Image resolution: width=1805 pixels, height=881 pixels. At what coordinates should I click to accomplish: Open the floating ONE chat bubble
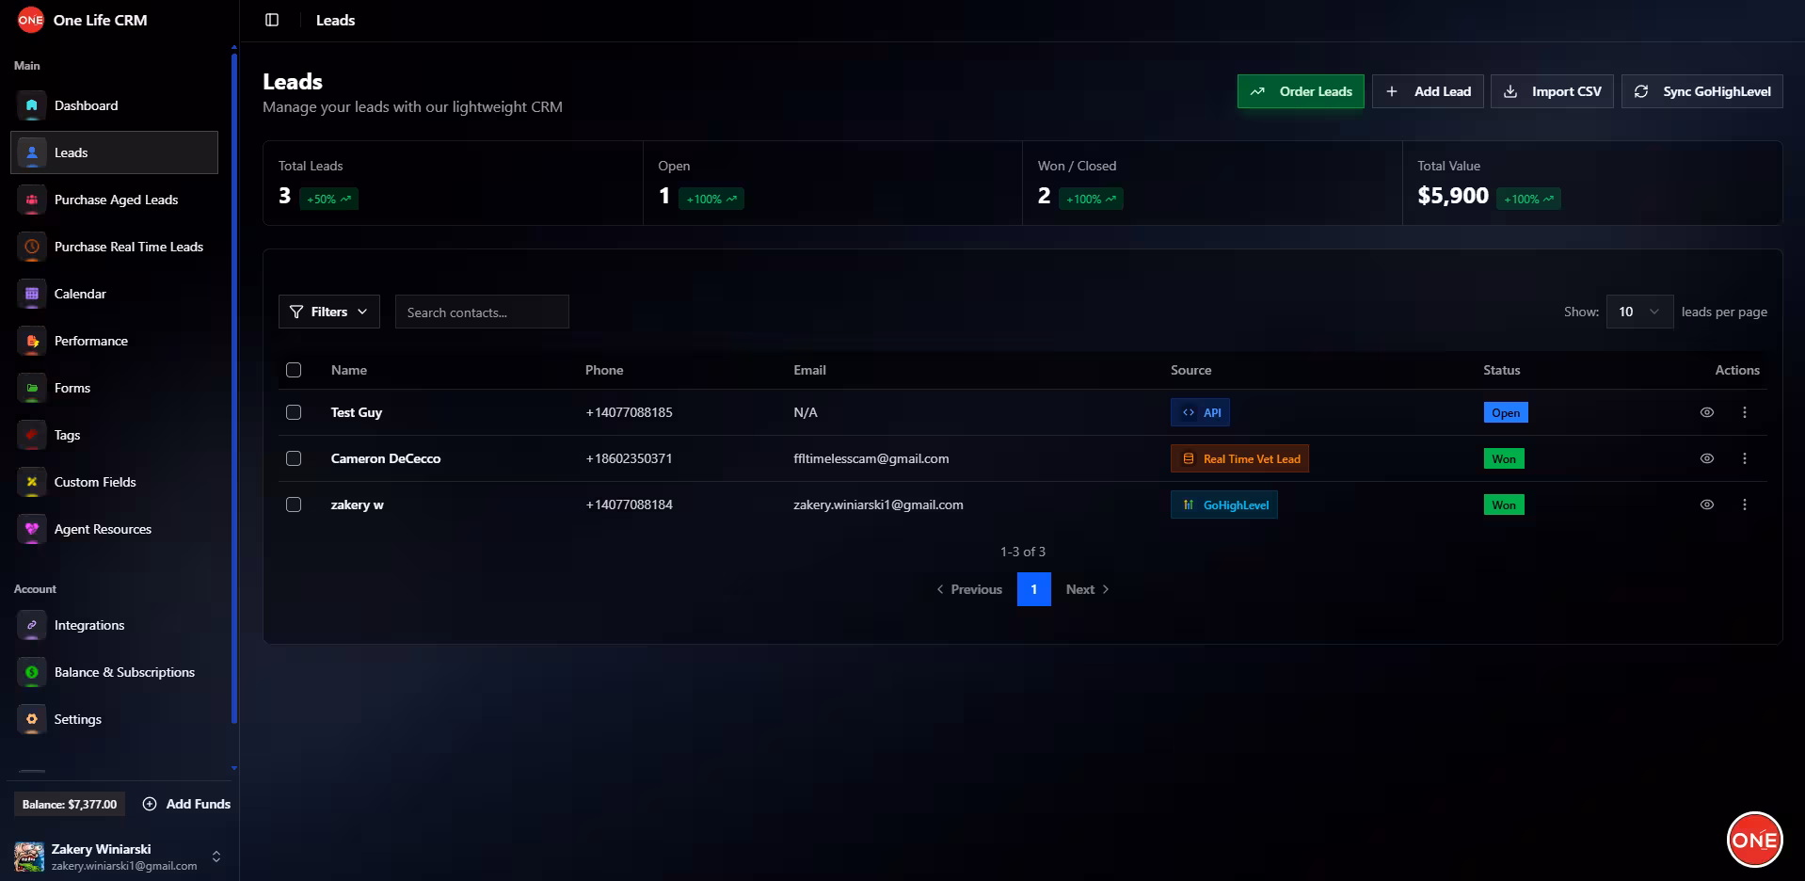(1754, 840)
